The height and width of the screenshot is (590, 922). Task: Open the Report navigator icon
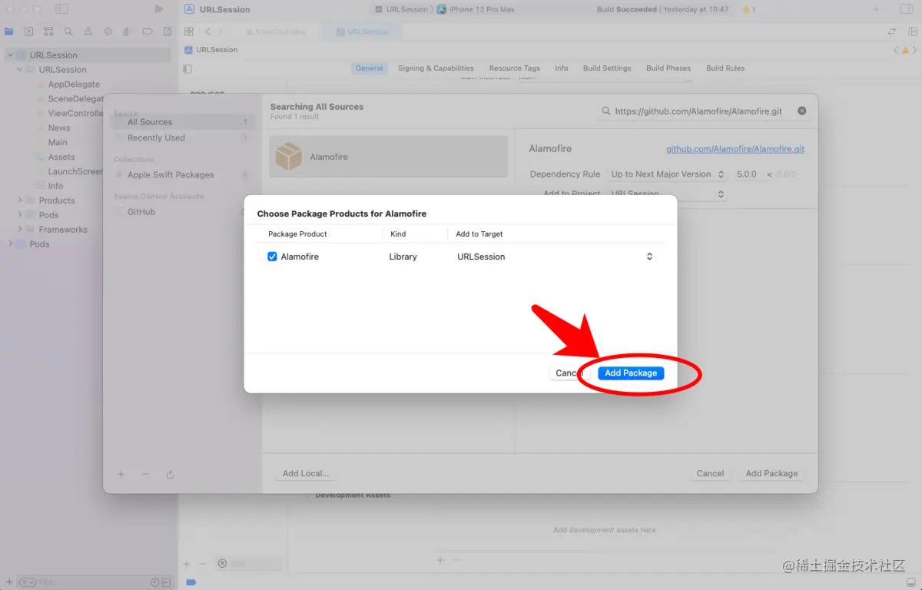(x=167, y=31)
